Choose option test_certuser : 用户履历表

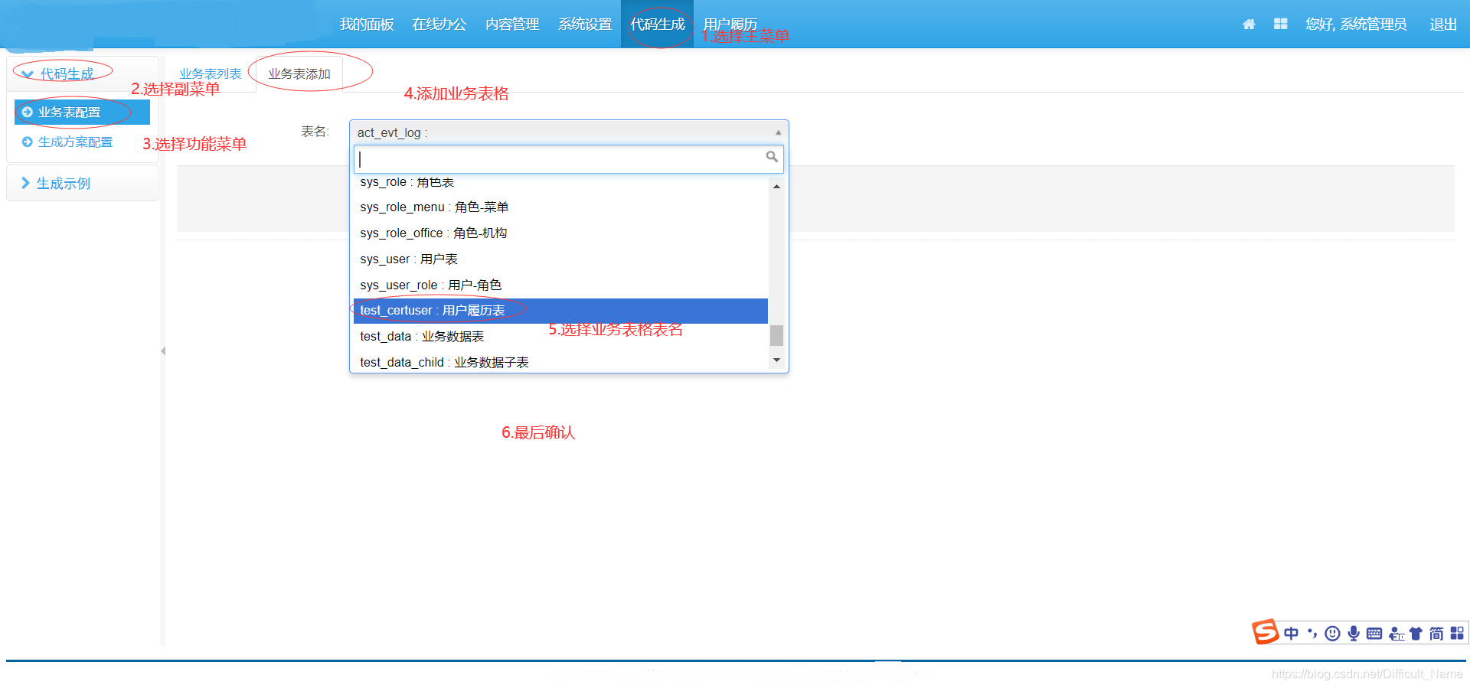[x=560, y=311]
